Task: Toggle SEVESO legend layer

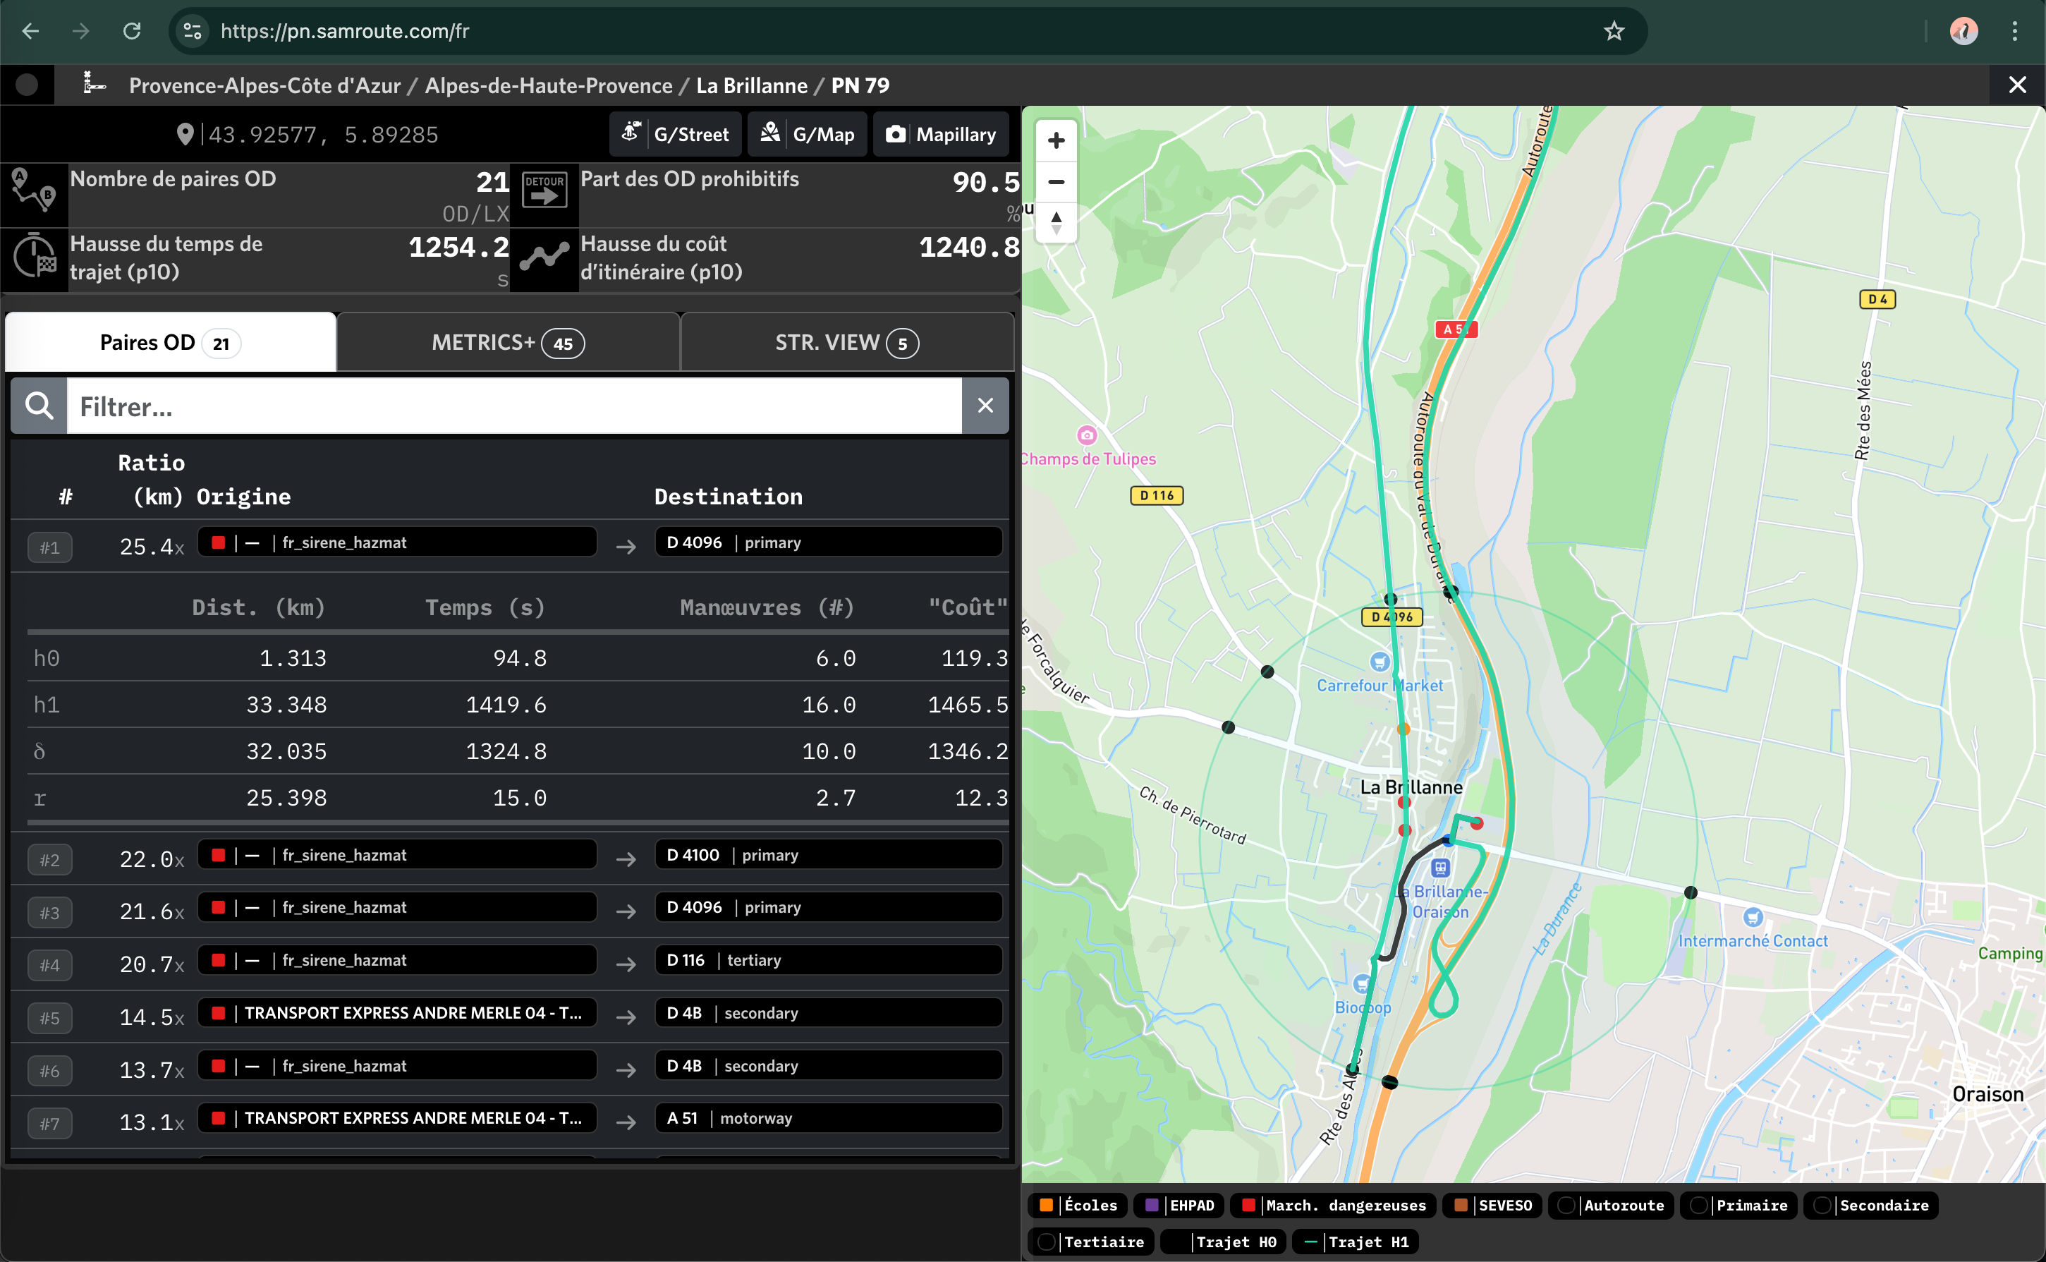Action: point(1493,1206)
